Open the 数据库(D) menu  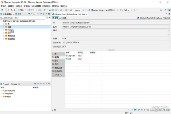point(46,6)
